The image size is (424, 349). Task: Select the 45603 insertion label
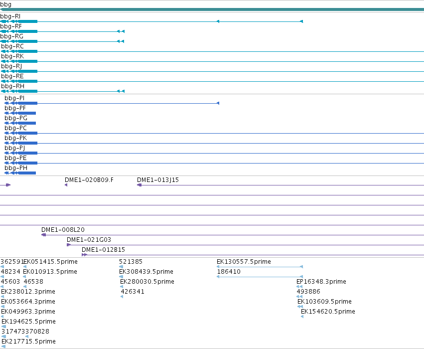point(10,282)
